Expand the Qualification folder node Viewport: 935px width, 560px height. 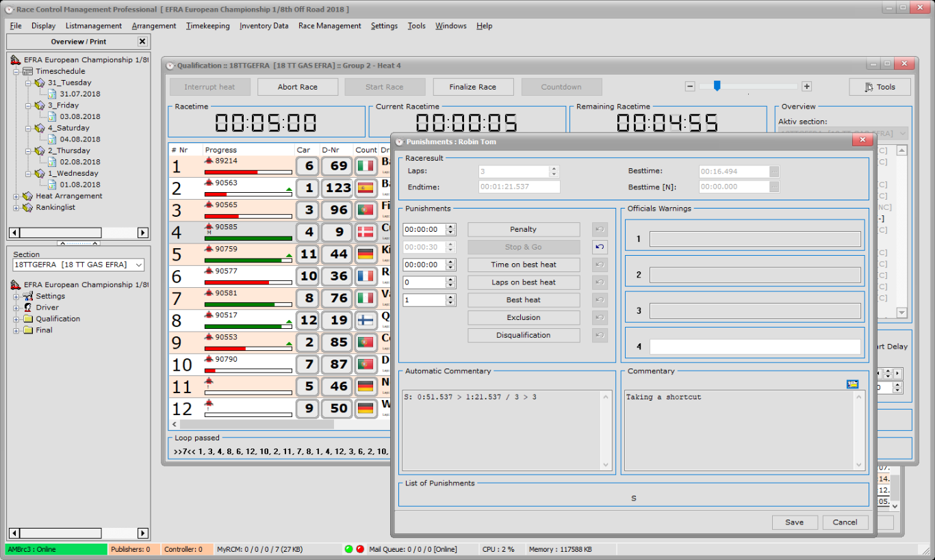[x=16, y=319]
